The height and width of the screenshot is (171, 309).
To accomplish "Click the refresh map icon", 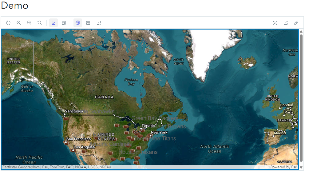I will tap(8, 23).
